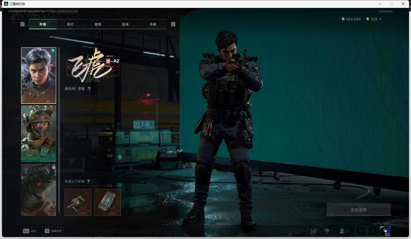Click the E next-tab key icon

coord(173,24)
